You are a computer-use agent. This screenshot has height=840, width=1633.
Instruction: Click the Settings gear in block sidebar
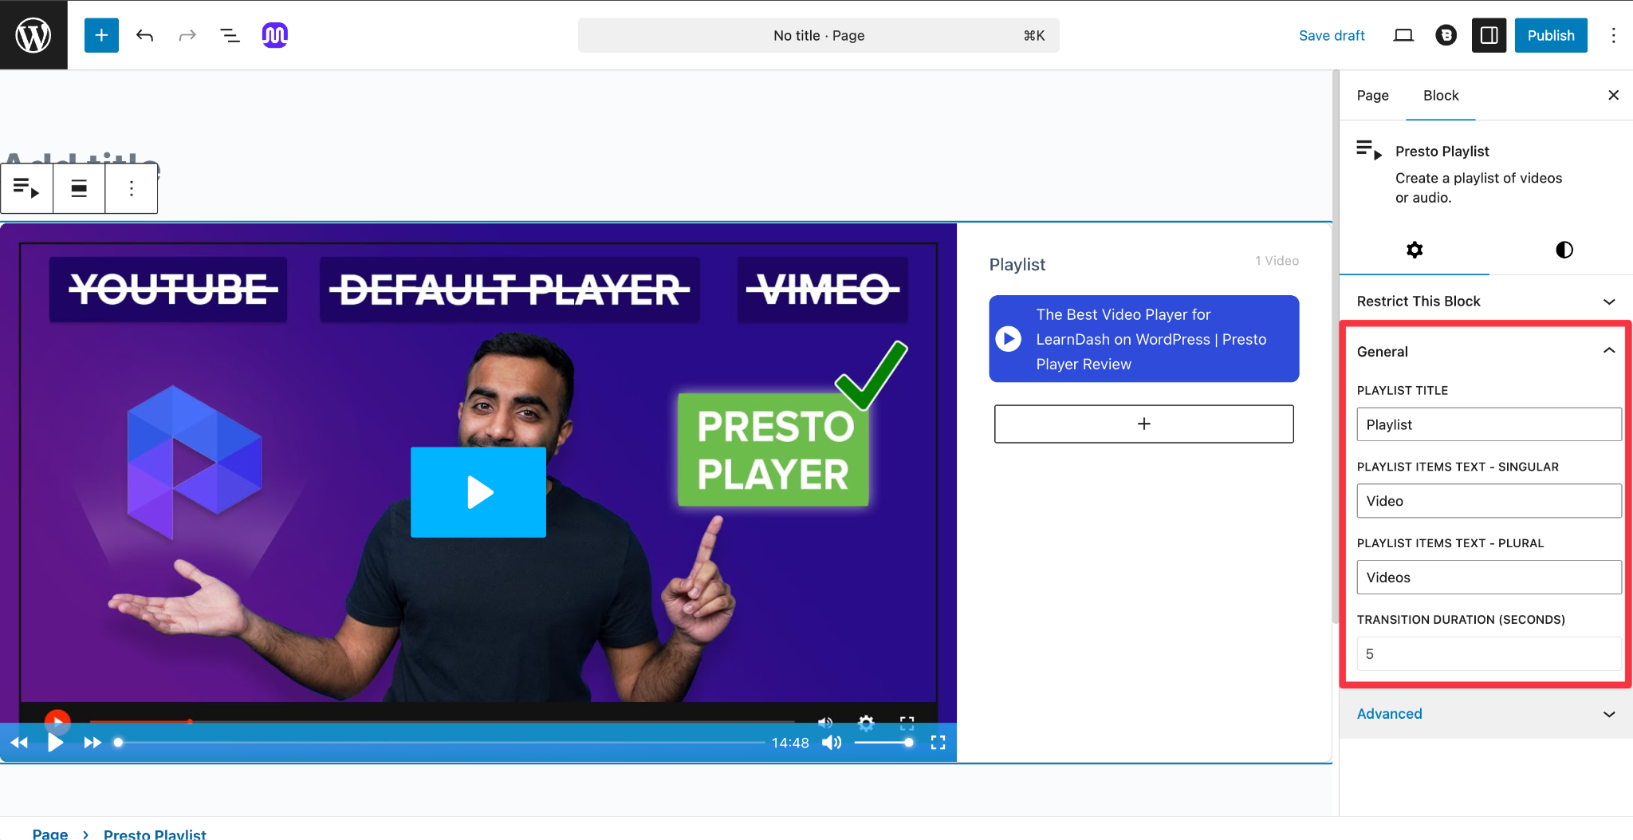pyautogui.click(x=1415, y=250)
